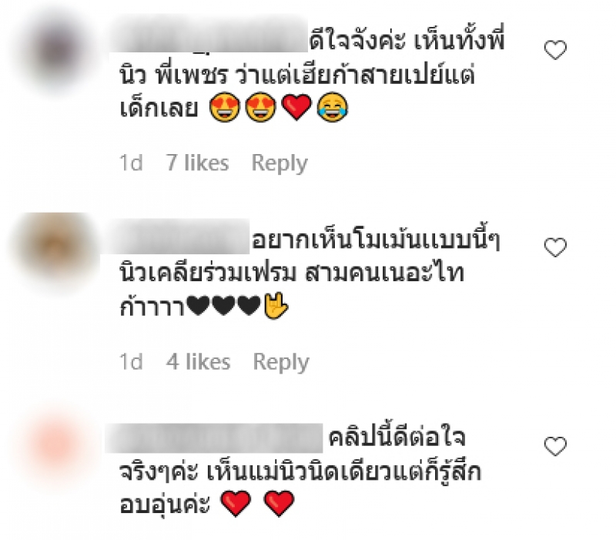
Task: Reply to the comment with 7 likes
Action: point(280,163)
